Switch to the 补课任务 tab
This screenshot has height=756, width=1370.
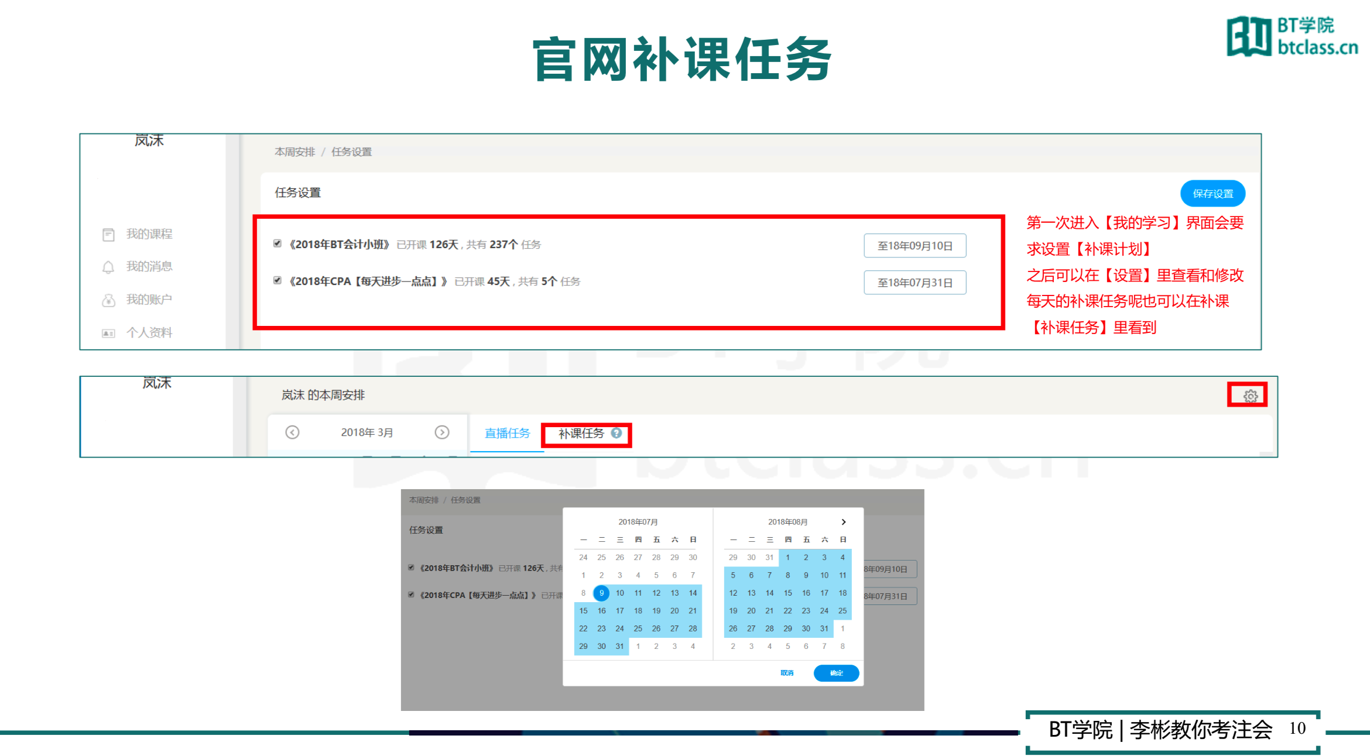click(x=581, y=433)
